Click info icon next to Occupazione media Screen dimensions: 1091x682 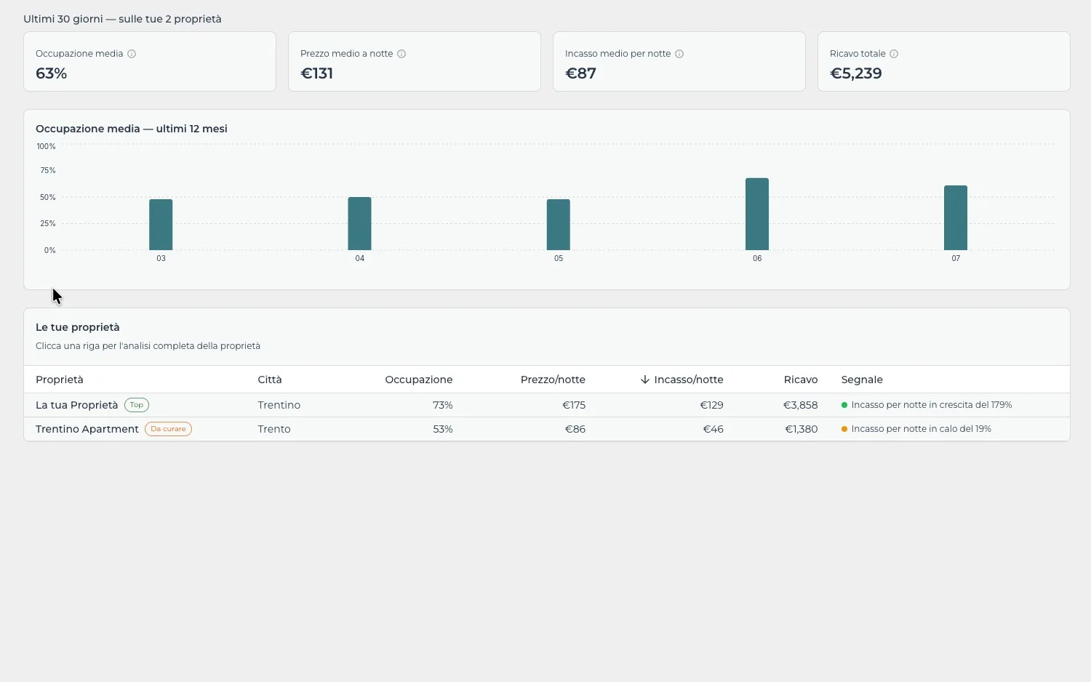click(x=132, y=54)
